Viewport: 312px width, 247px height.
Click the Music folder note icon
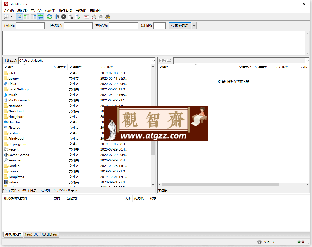6,95
